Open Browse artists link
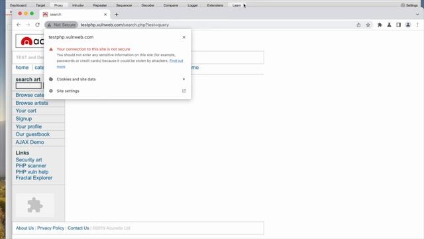This screenshot has width=424, height=239. point(32,103)
